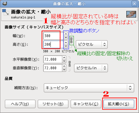This screenshot has width=139, height=113.
Task: Click the リセット(R) button
Action: 53,104
